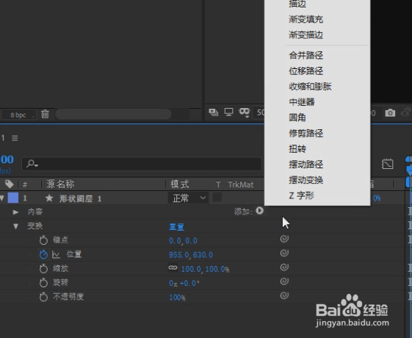Toggle the preserve transparency box for layer 1
412x338 pixels.
tap(217, 197)
